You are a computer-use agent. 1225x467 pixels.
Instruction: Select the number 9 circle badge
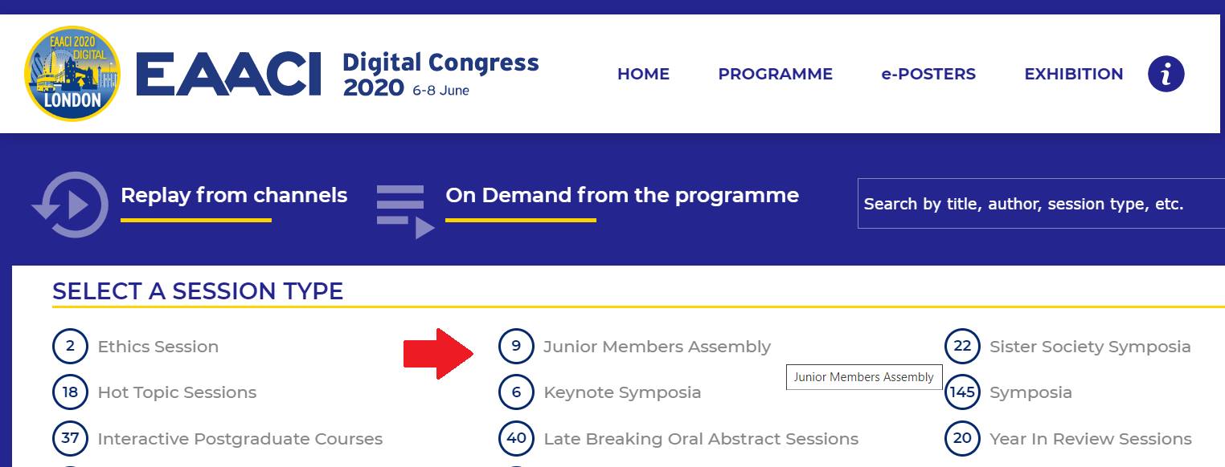(x=516, y=347)
